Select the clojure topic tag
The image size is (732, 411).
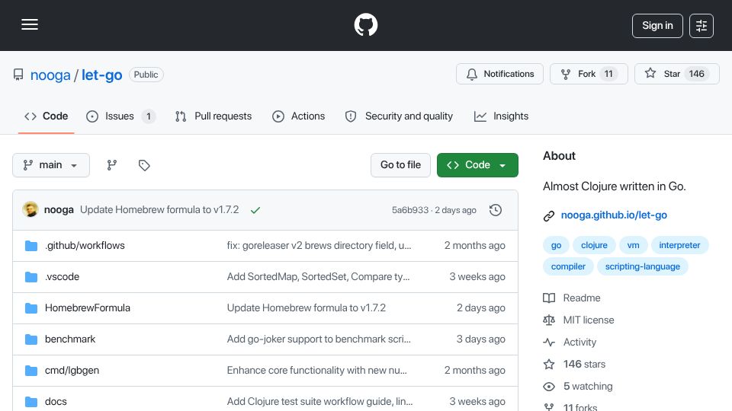594,245
